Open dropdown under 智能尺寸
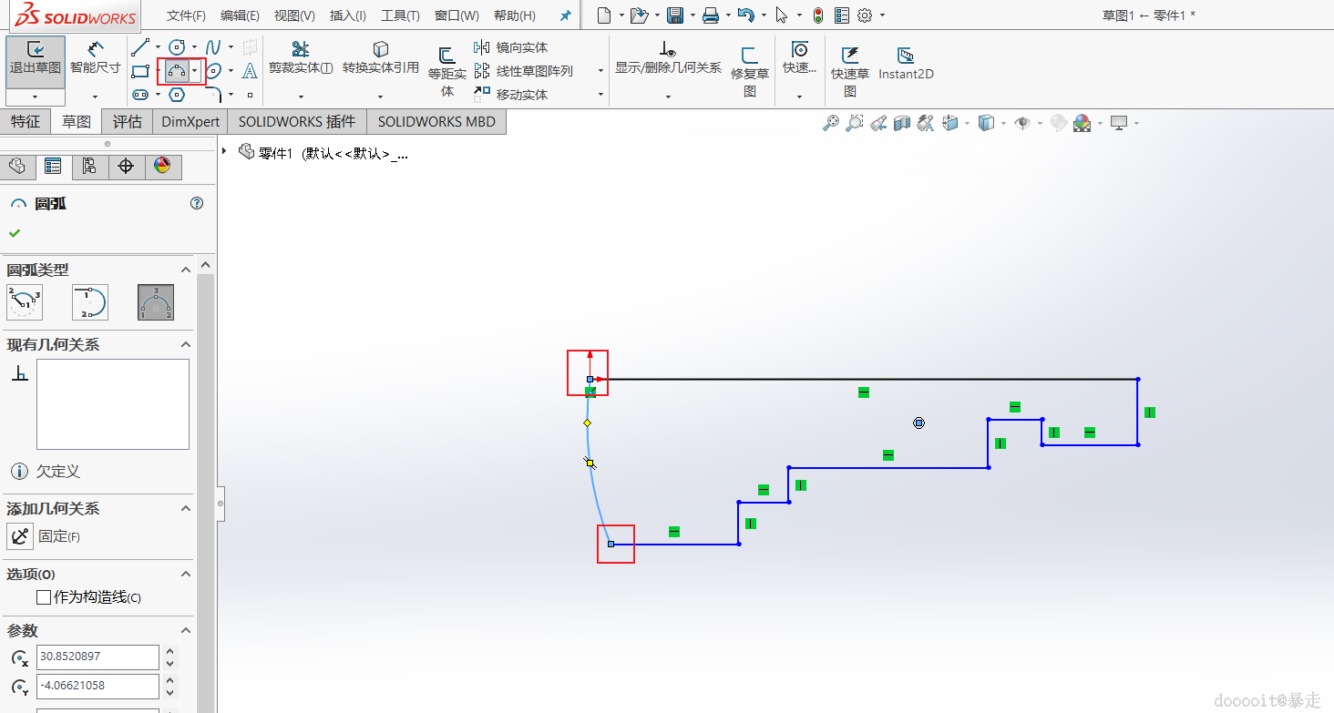The height and width of the screenshot is (713, 1334). 95,97
